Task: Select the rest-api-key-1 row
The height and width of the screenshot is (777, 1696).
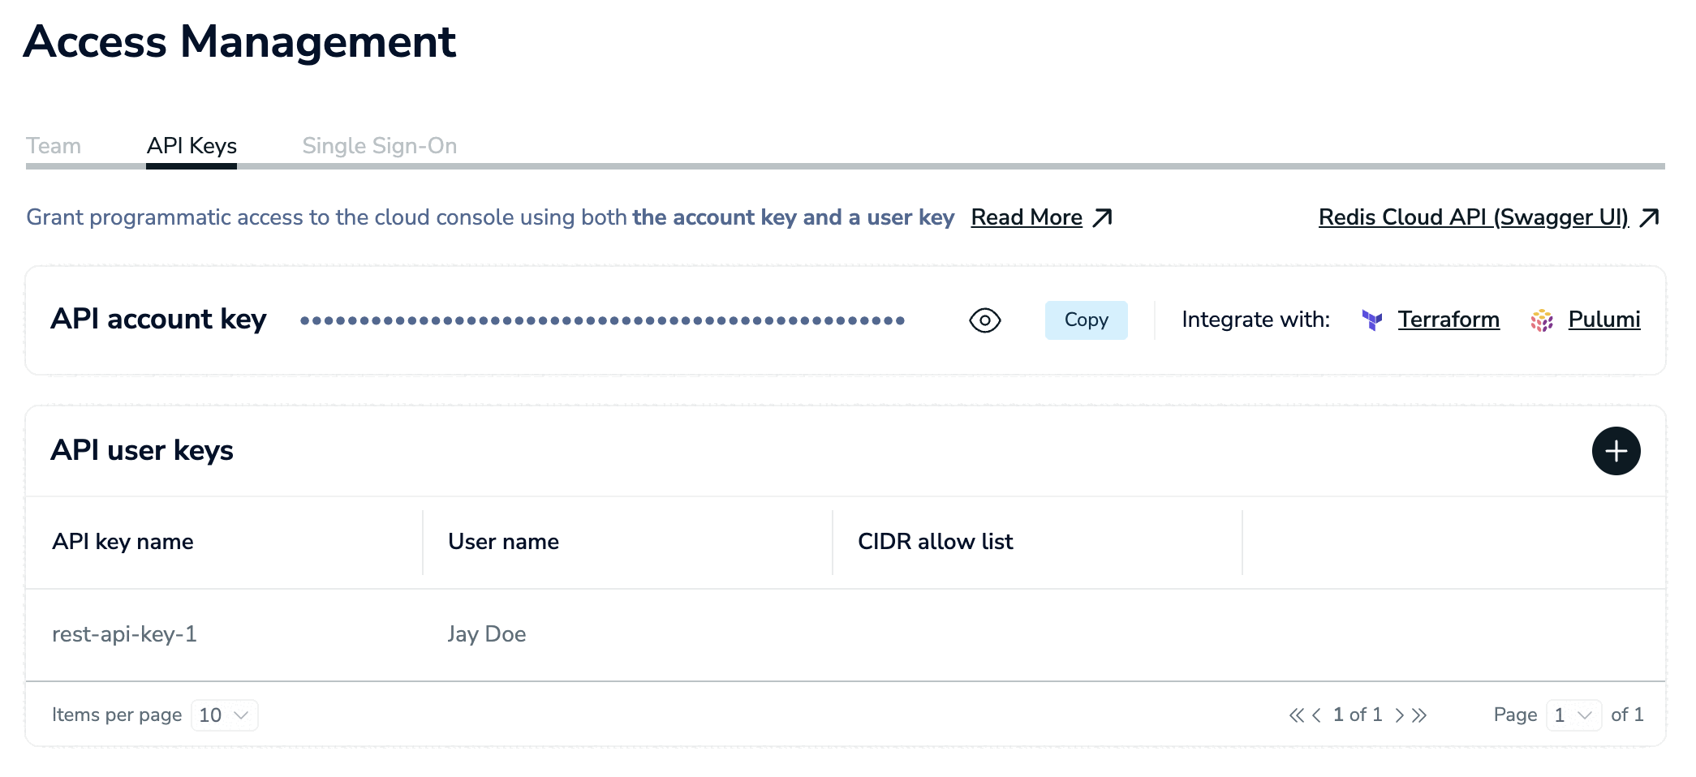Action: click(x=124, y=634)
